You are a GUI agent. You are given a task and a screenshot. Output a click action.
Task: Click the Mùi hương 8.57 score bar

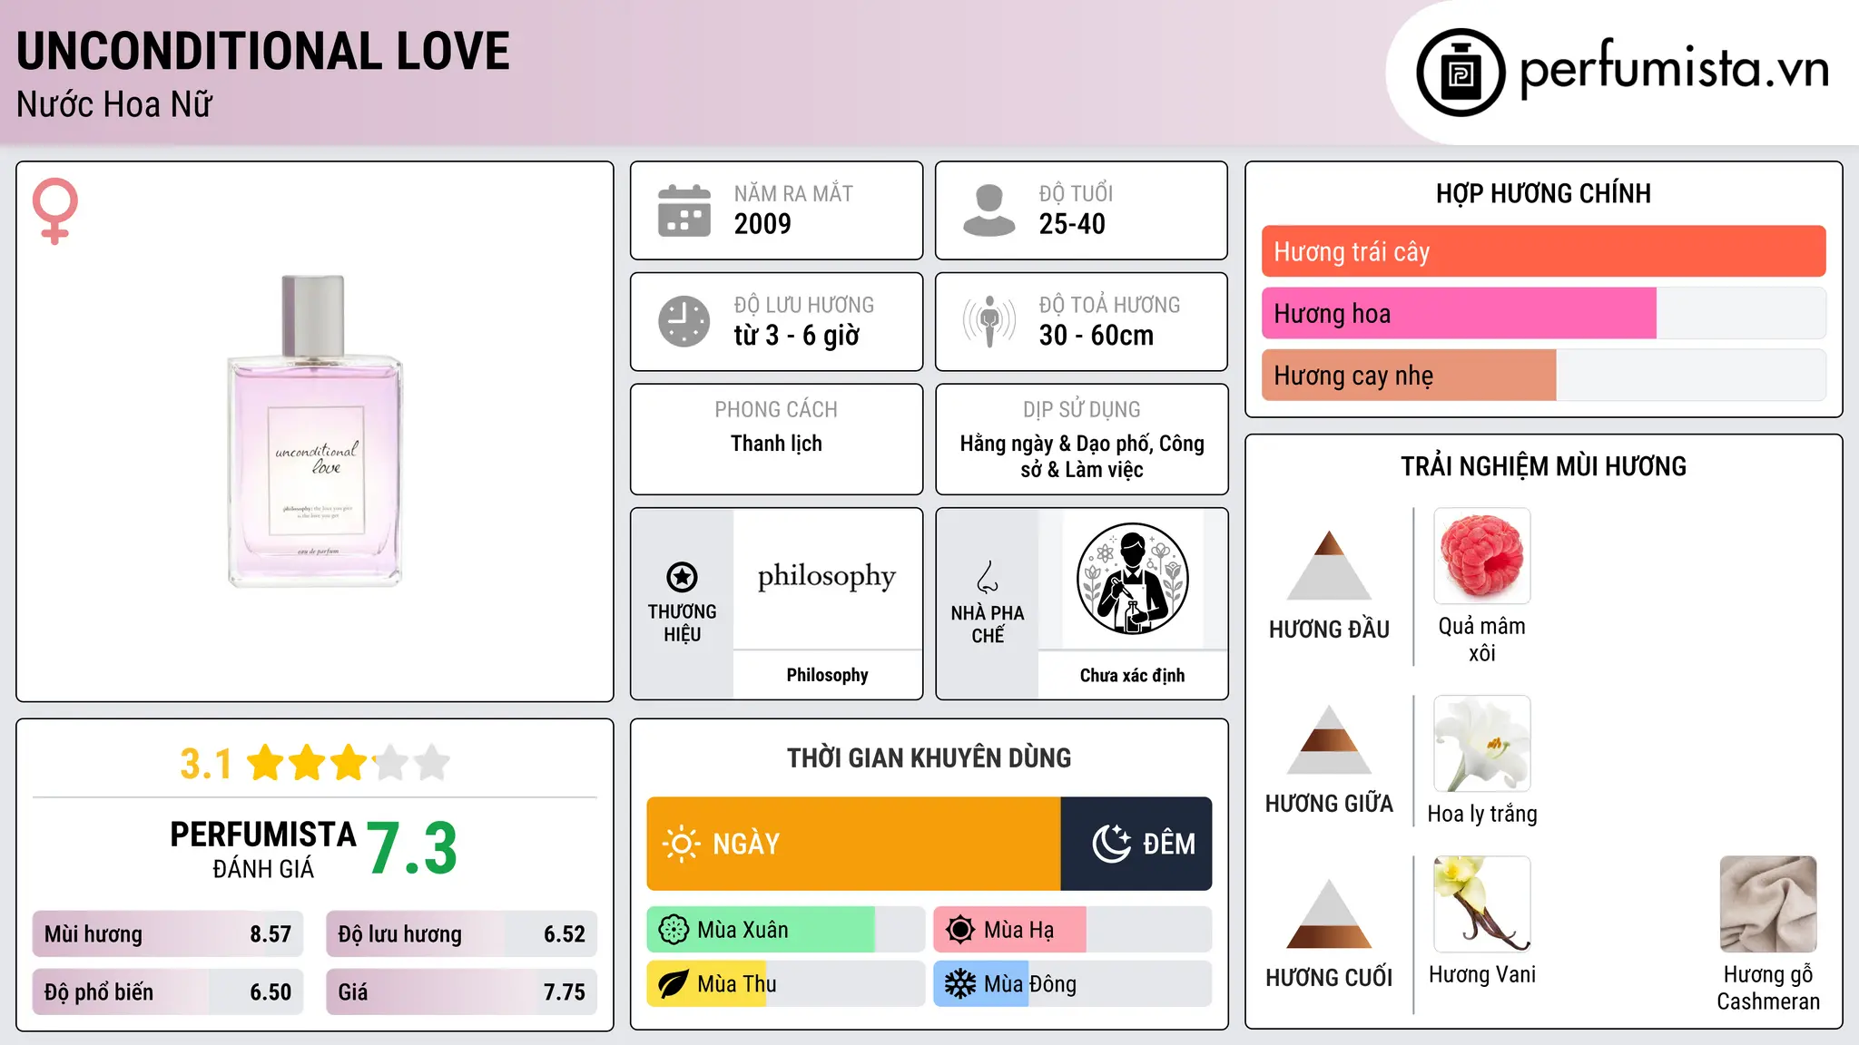point(168,934)
